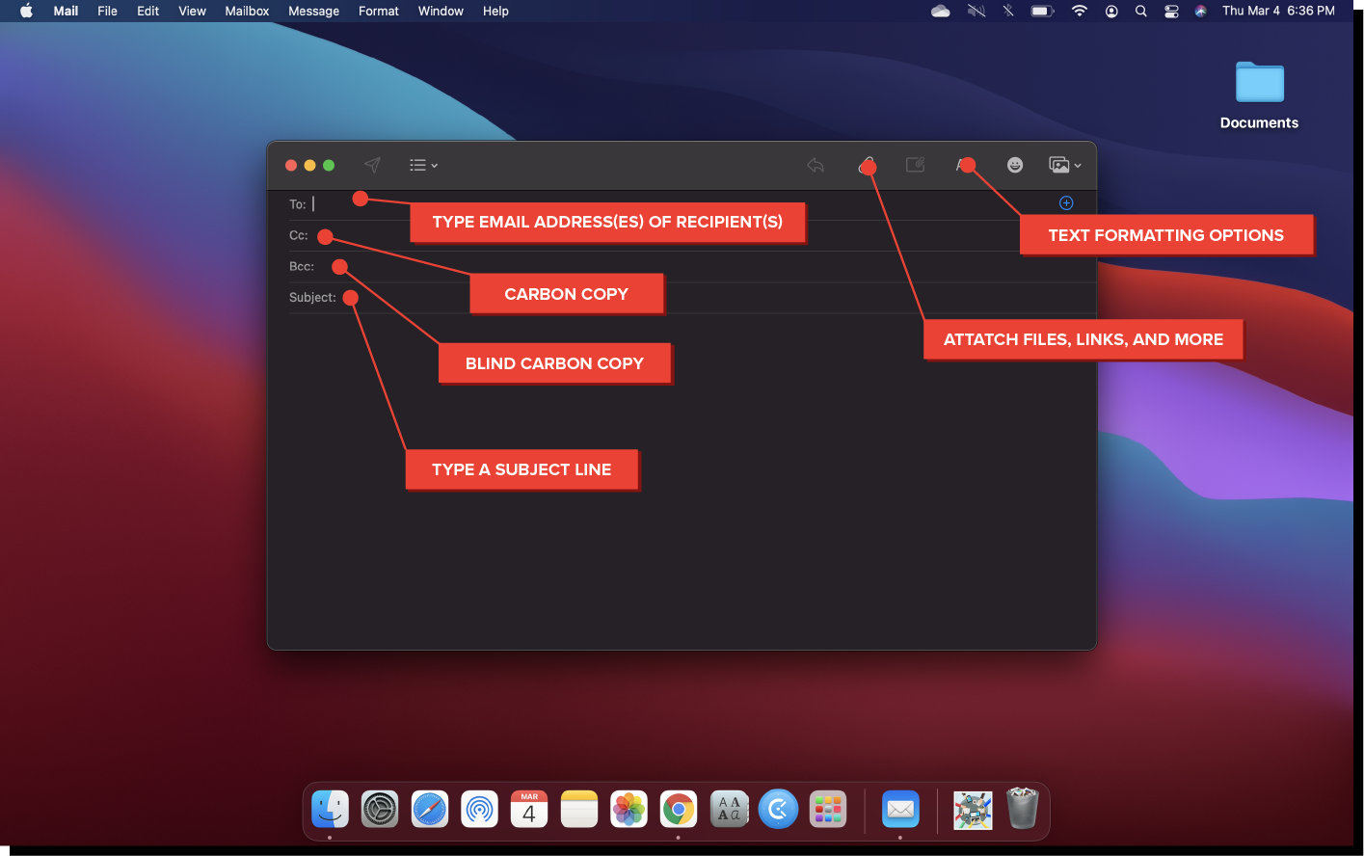Open AirDrop from the Dock
This screenshot has width=1364, height=856.
pos(479,810)
